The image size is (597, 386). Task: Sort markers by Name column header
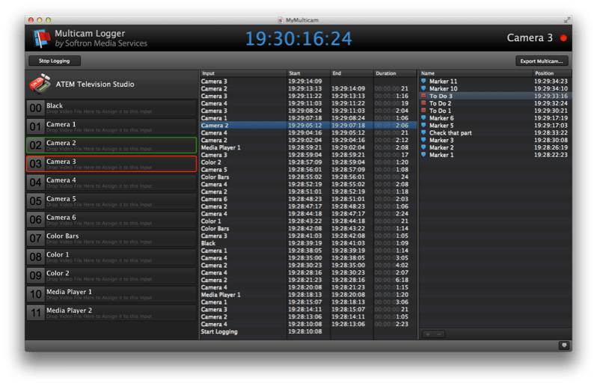tap(476, 73)
